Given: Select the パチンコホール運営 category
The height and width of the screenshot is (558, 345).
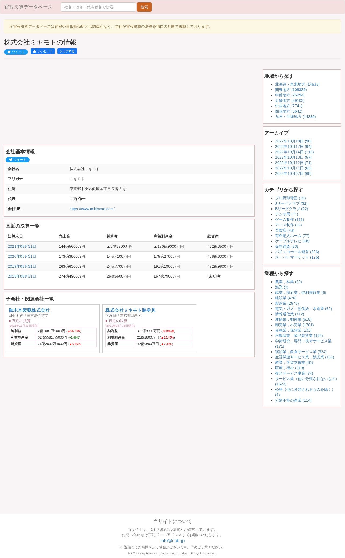Looking at the screenshot, I should (297, 252).
